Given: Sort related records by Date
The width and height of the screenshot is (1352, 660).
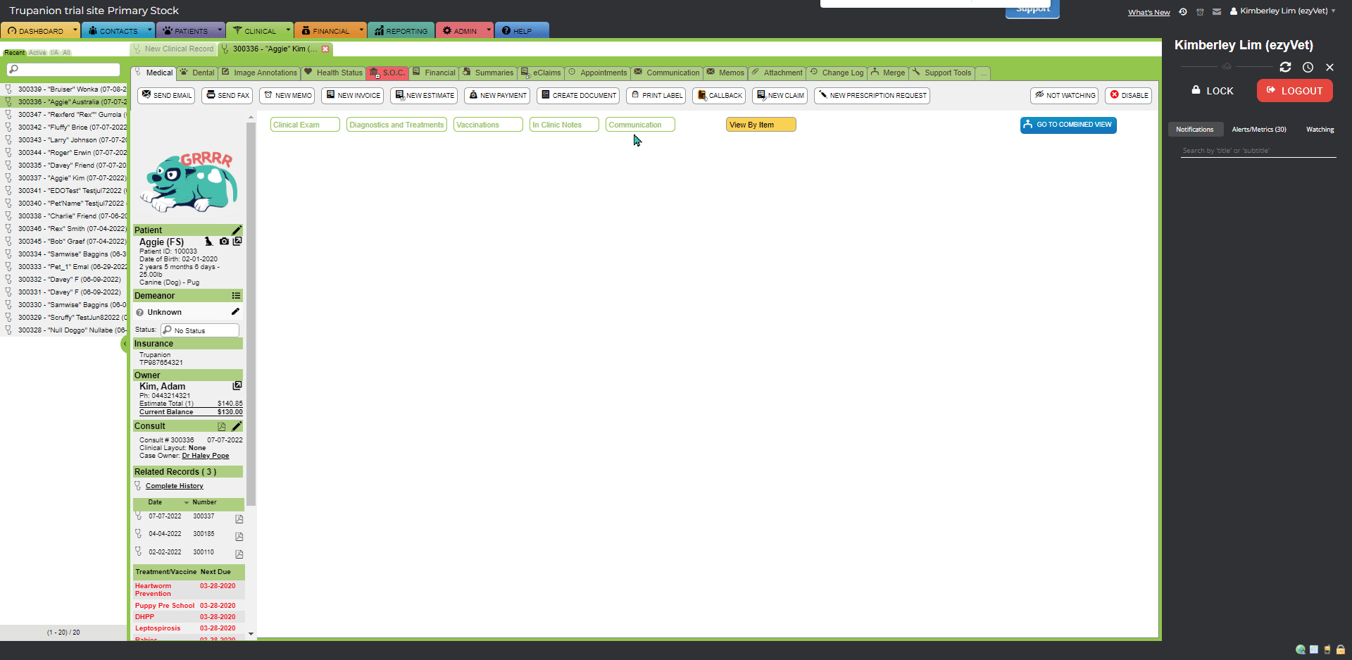Looking at the screenshot, I should (x=155, y=502).
